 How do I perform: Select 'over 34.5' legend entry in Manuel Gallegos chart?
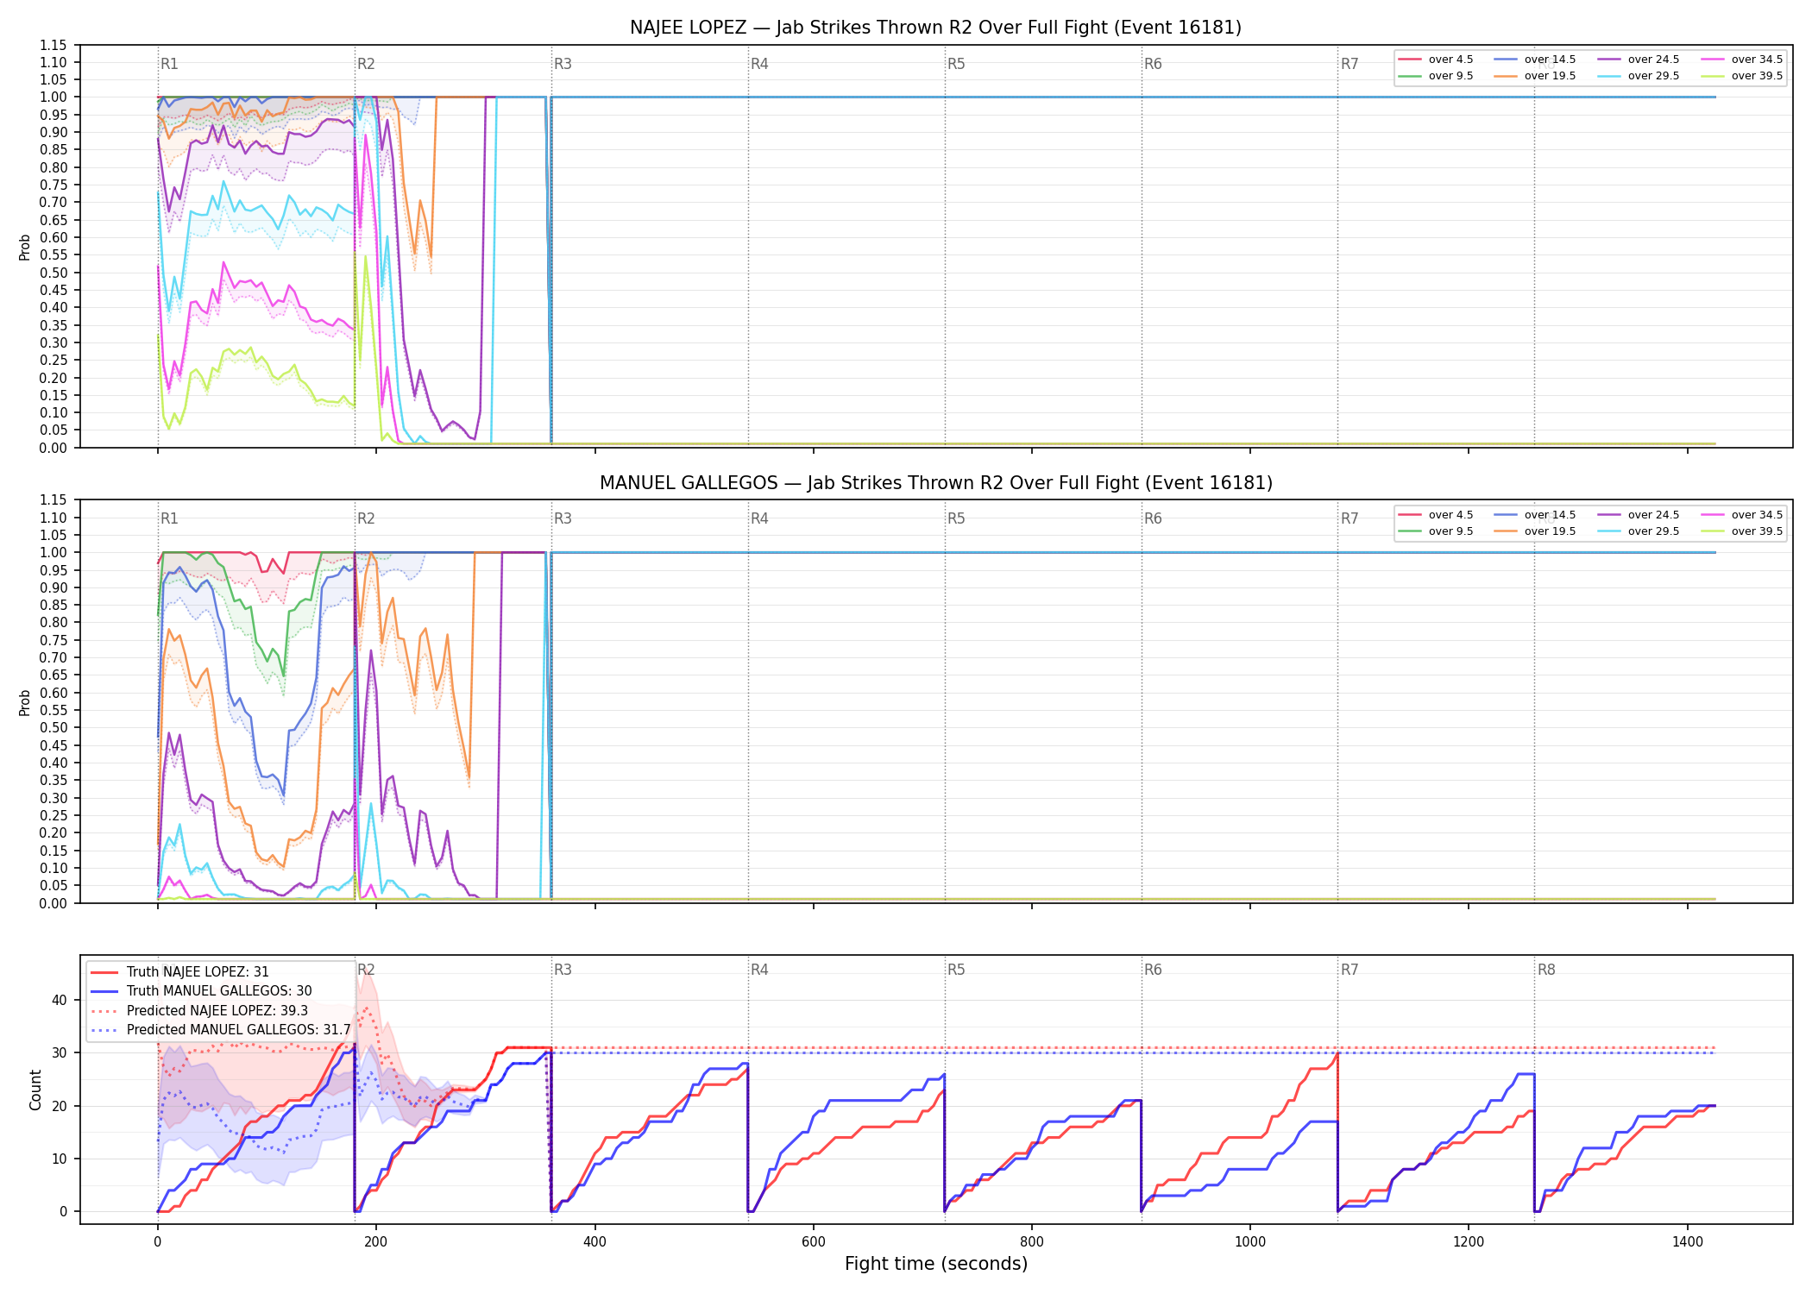pyautogui.click(x=1741, y=515)
